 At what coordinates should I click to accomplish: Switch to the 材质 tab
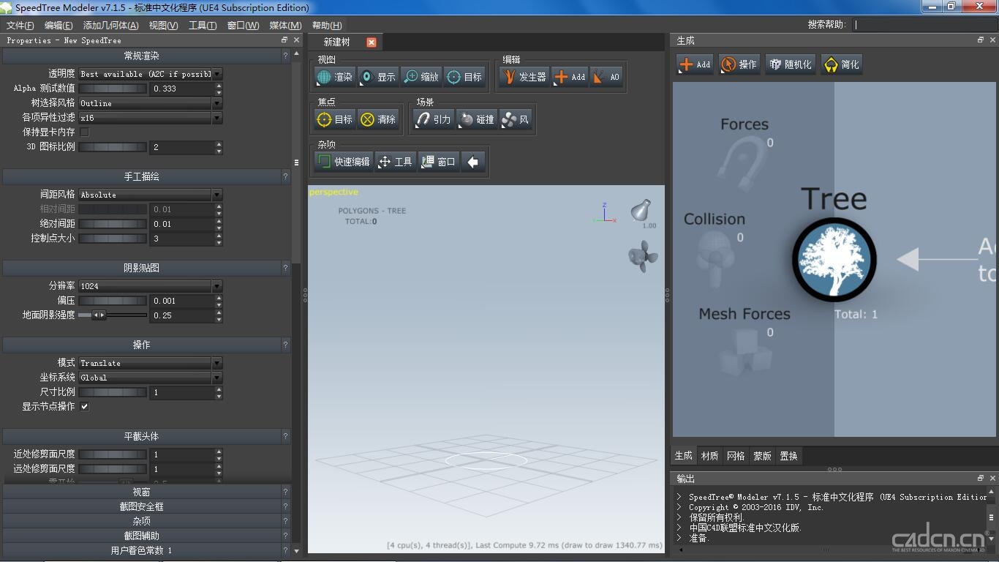click(x=709, y=456)
